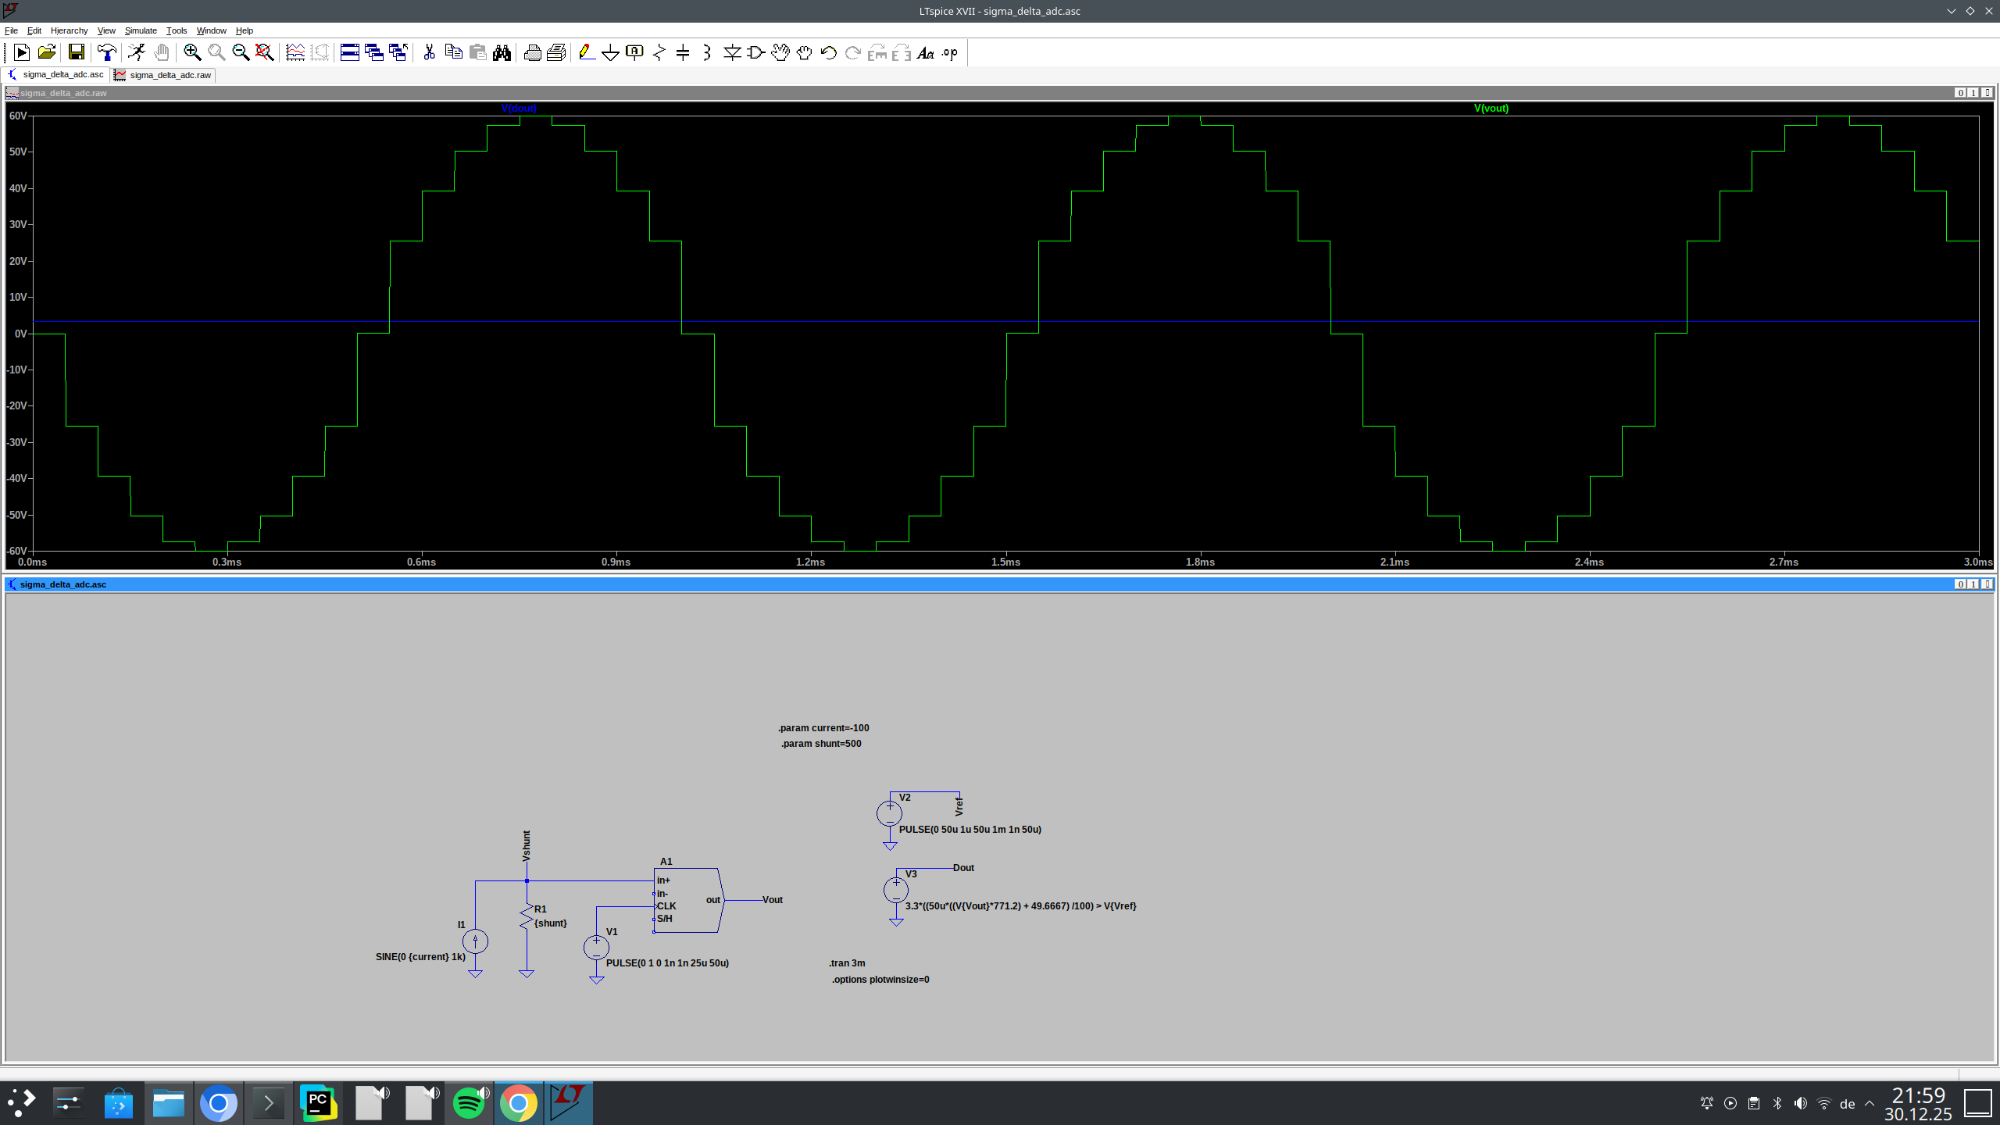Screen dimensions: 2000x1125
Task: Add a SPICE directive with the .op icon
Action: pyautogui.click(x=948, y=52)
